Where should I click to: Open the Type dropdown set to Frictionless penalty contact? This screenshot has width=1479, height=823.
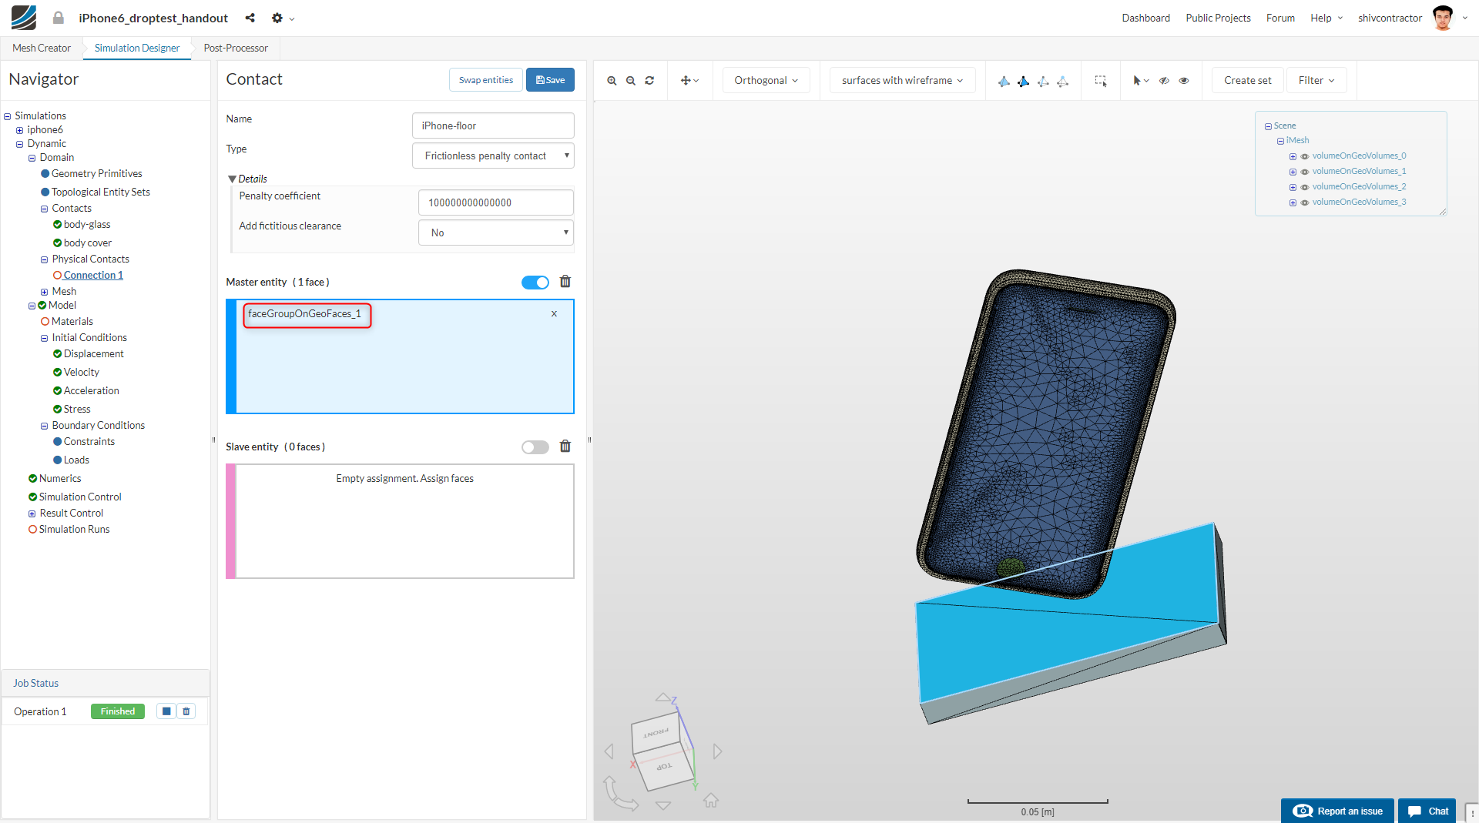(492, 156)
